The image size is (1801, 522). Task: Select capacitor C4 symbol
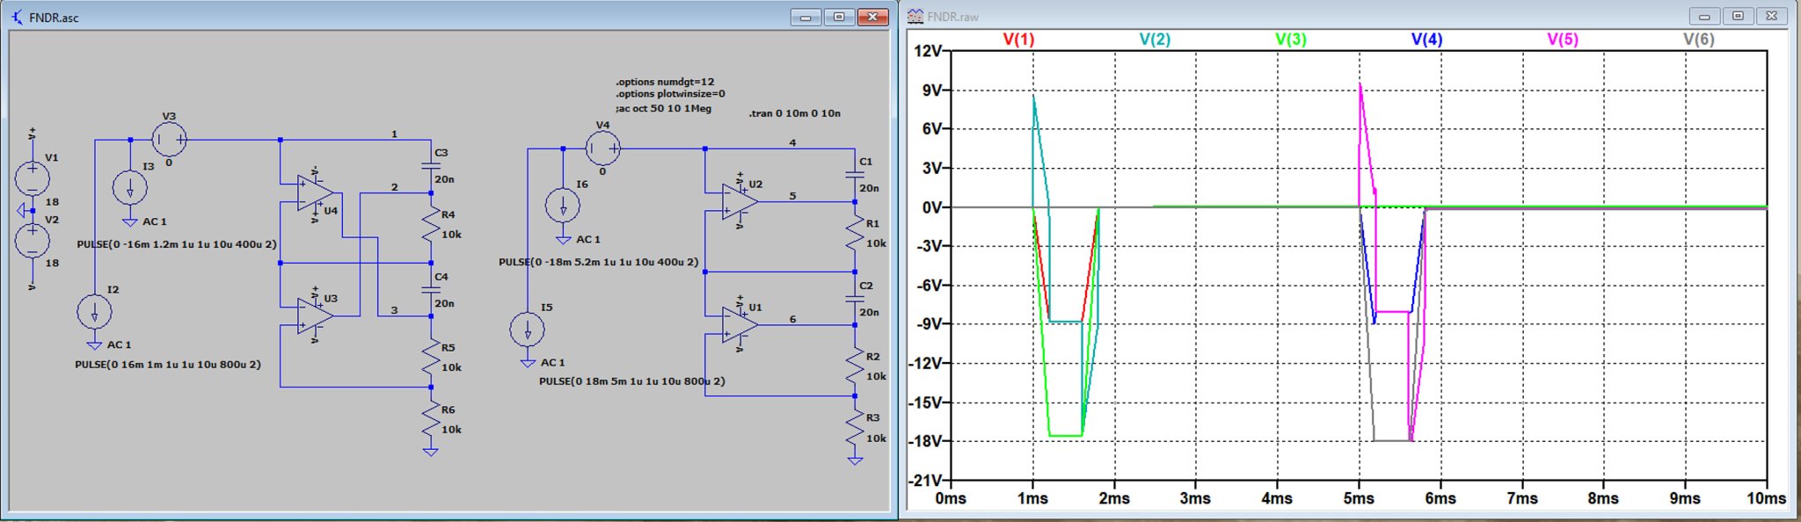431,290
